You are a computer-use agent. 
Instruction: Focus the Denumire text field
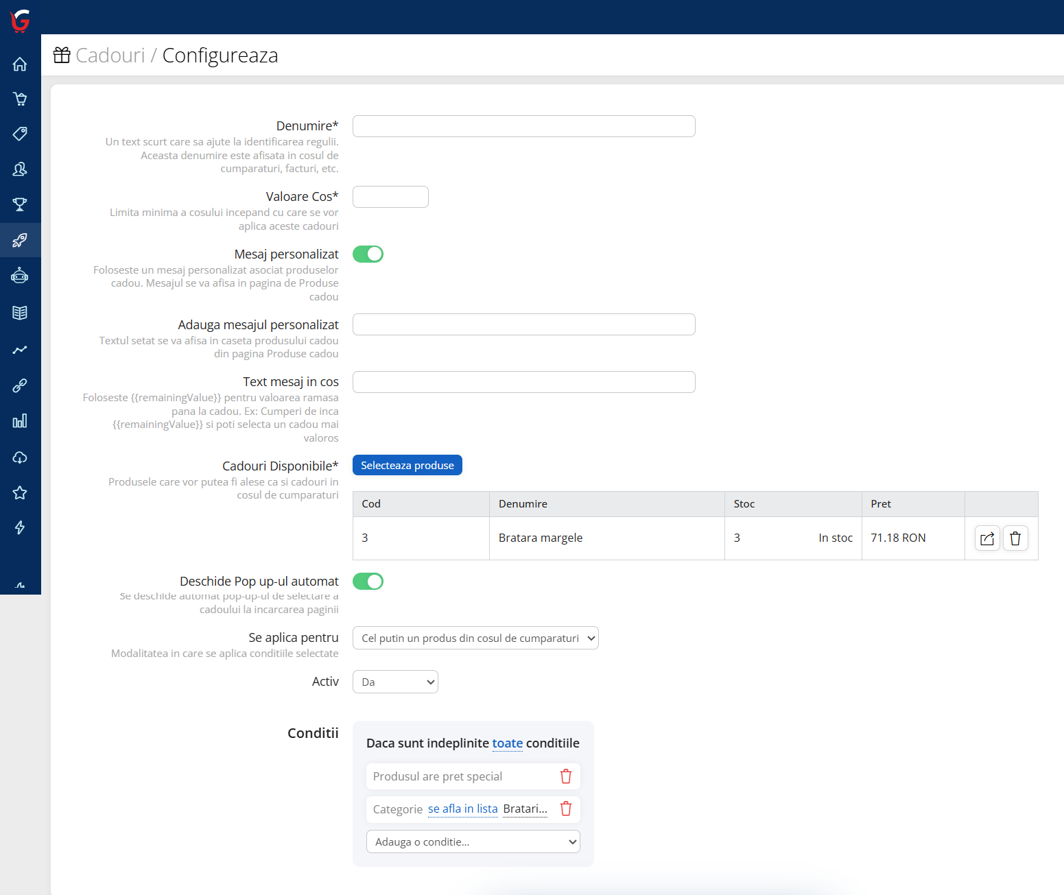[524, 126]
